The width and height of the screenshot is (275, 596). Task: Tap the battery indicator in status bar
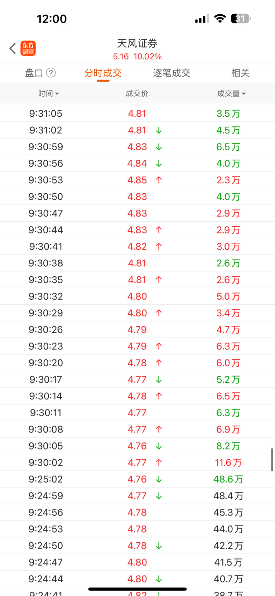(241, 19)
